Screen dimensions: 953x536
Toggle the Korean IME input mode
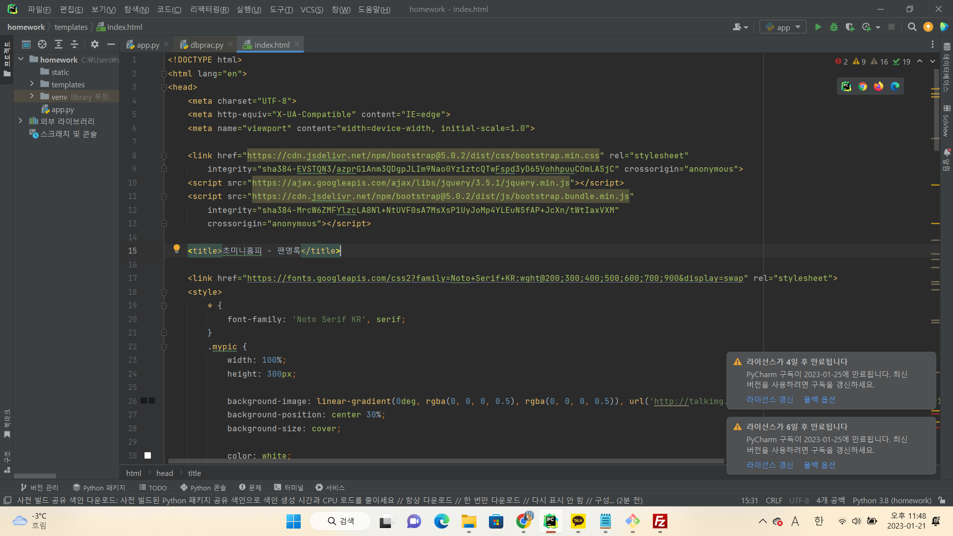pos(818,521)
